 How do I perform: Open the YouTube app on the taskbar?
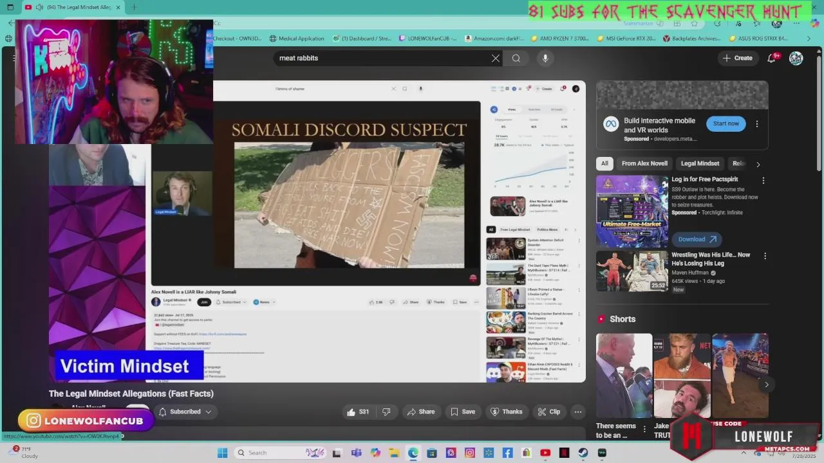coord(545,453)
